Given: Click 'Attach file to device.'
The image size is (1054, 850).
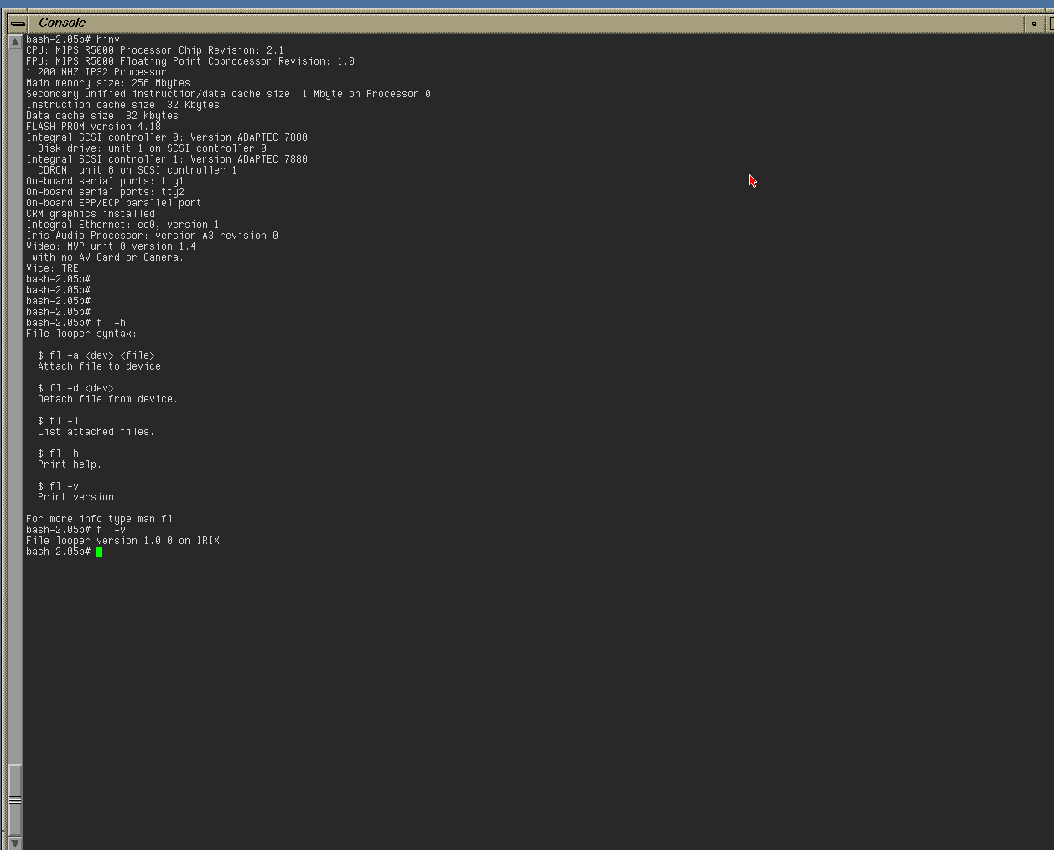Looking at the screenshot, I should click(x=102, y=366).
